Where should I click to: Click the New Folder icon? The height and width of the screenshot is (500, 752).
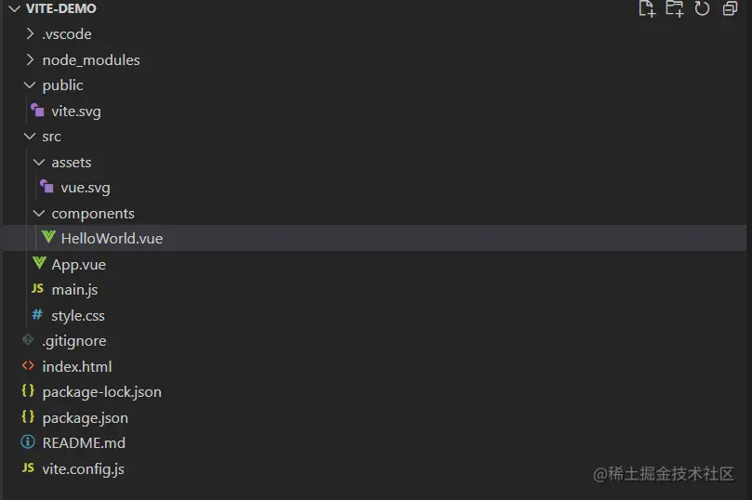coord(674,9)
